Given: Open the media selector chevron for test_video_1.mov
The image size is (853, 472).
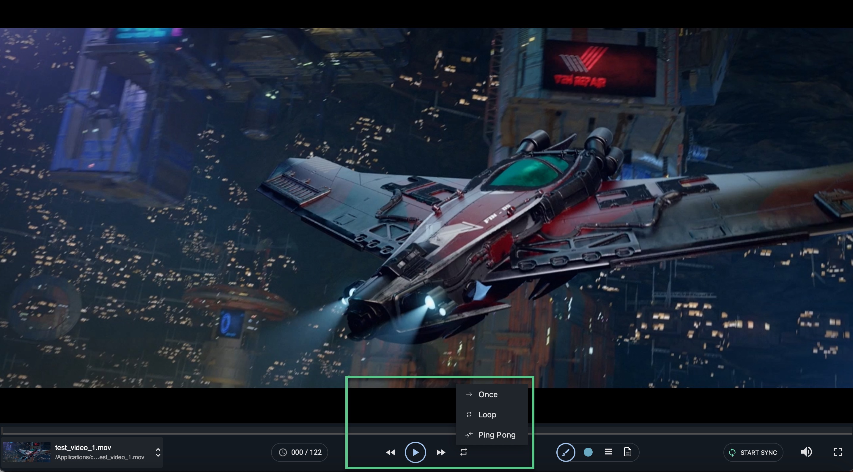Looking at the screenshot, I should point(158,452).
